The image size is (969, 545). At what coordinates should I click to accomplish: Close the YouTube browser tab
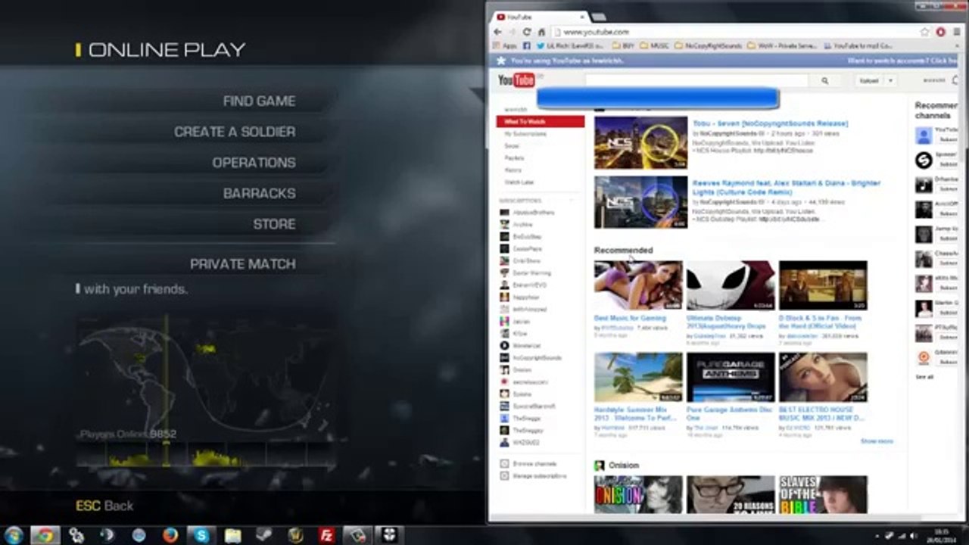click(581, 17)
